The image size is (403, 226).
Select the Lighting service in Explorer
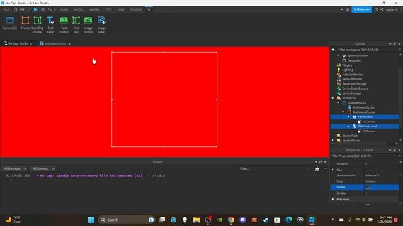pos(348,70)
